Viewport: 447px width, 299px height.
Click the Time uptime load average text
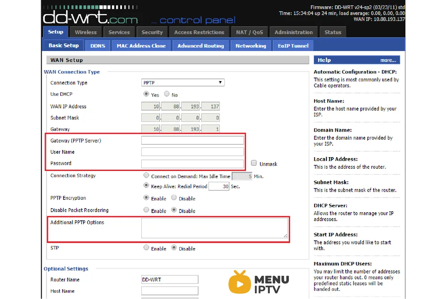pos(342,13)
